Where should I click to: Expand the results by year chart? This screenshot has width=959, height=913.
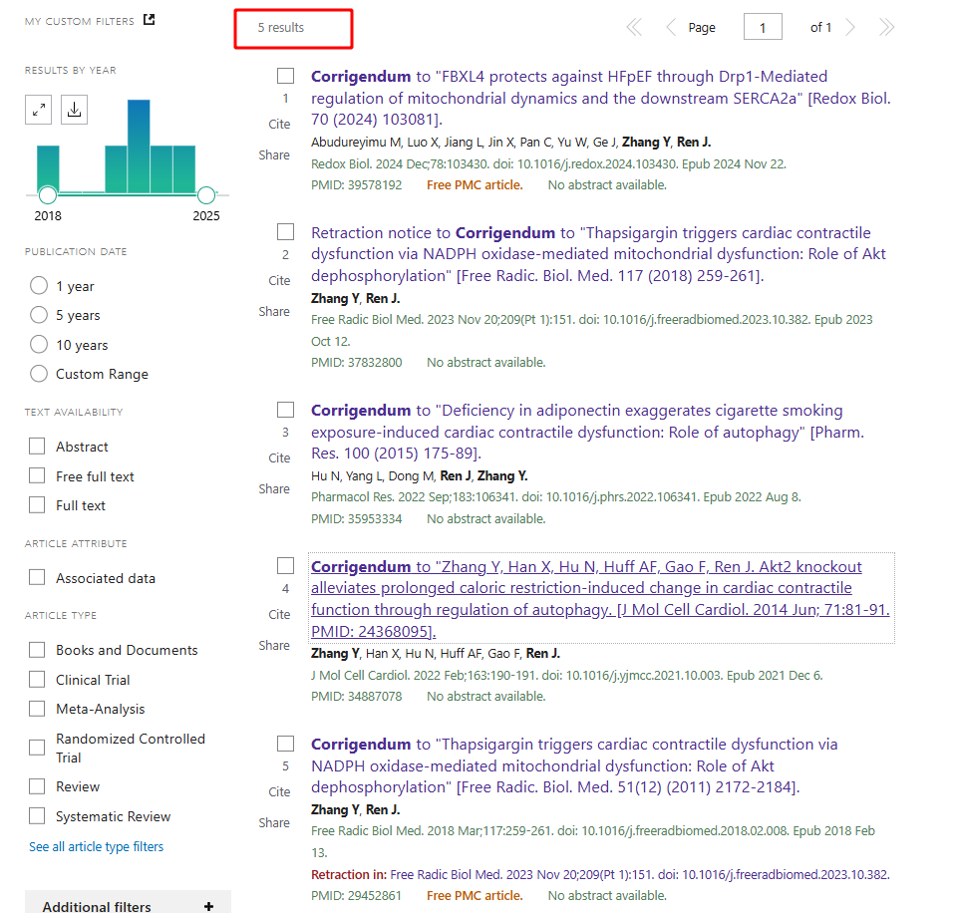pyautogui.click(x=39, y=110)
